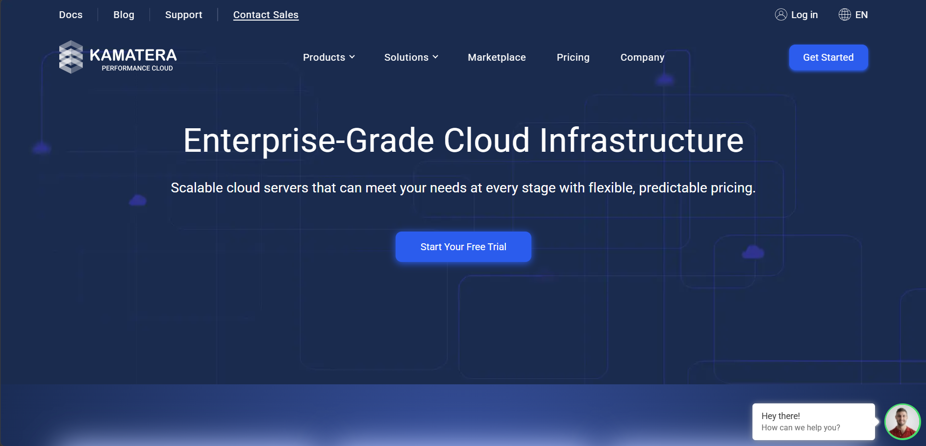Screen dimensions: 926x446
Task: View the Pricing page
Action: [x=573, y=57]
